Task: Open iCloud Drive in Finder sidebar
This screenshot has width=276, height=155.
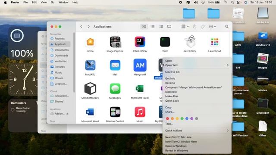Action: 60,96
